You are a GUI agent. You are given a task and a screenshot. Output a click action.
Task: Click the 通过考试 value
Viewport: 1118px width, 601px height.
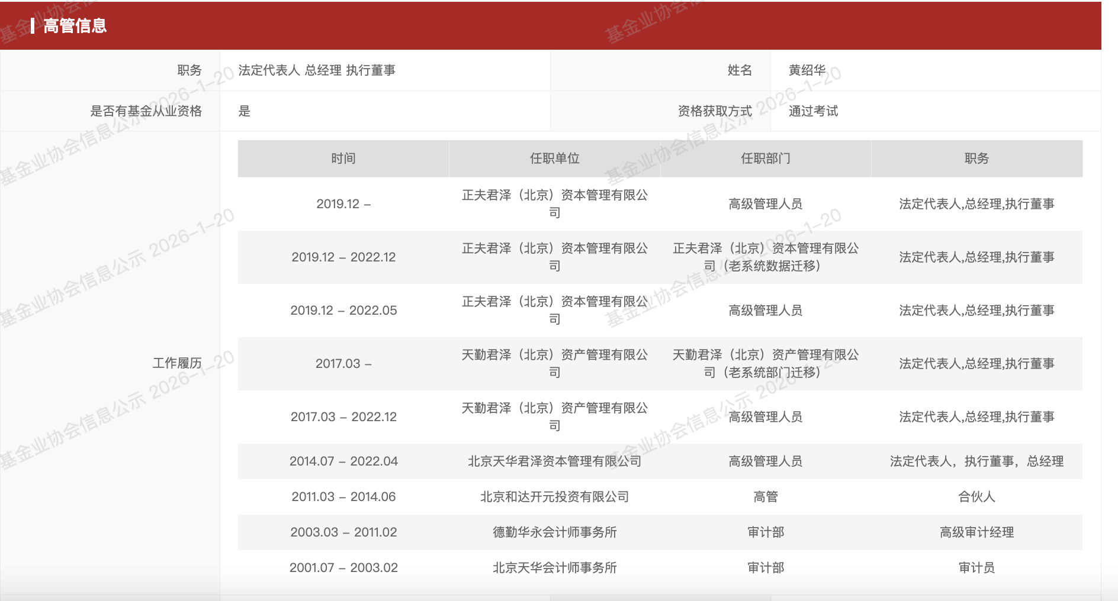tap(813, 111)
